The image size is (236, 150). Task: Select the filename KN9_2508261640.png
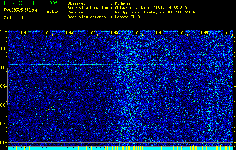20,10
